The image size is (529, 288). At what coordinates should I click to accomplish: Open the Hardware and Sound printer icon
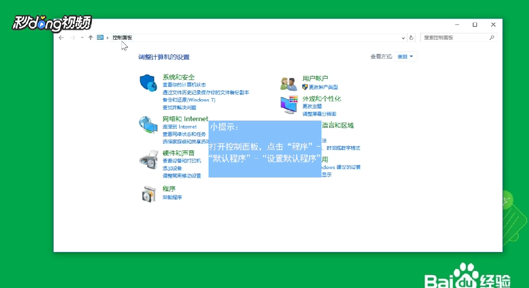[148, 160]
